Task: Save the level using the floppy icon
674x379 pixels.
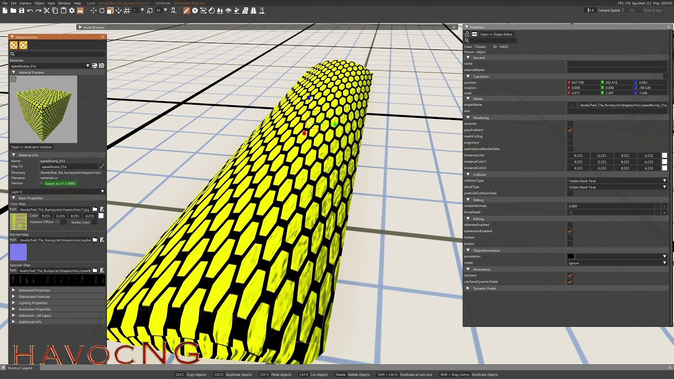Action: [x=22, y=11]
